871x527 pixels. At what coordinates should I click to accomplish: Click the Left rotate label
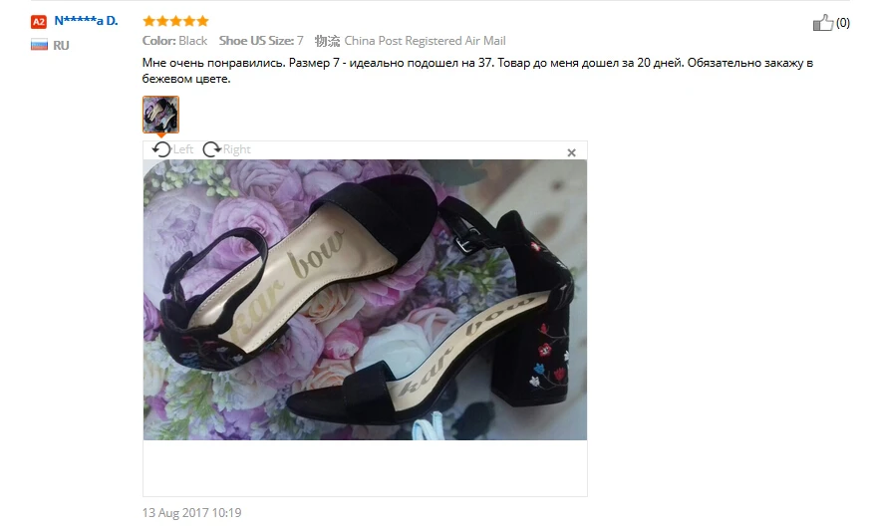click(x=182, y=149)
